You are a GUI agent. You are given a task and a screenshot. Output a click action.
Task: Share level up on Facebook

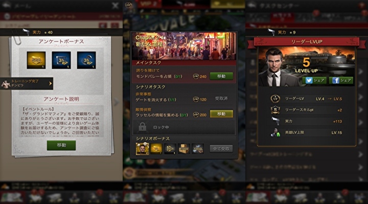[x=341, y=81]
